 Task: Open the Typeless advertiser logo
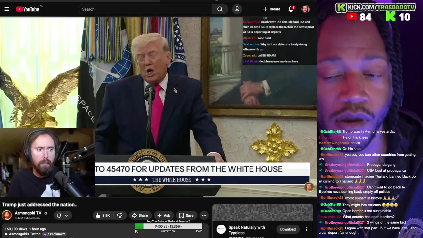tap(221, 230)
